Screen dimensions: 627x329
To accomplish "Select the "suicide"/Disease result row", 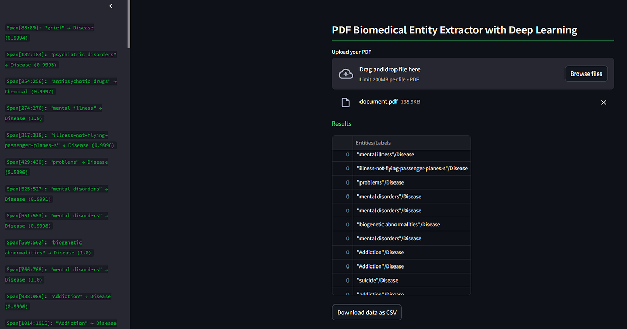I will click(x=412, y=280).
